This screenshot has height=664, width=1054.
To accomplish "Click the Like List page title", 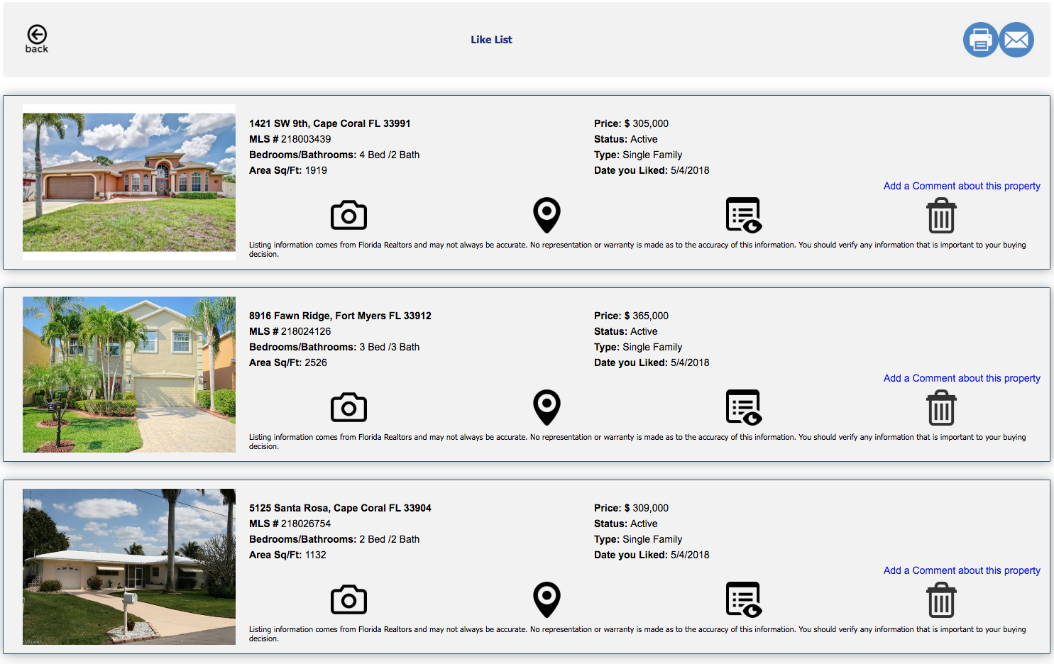I will pyautogui.click(x=491, y=40).
